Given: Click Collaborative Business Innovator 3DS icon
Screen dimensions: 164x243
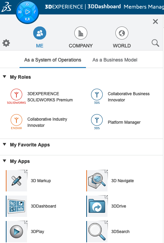Looking at the screenshot, I should [x=97, y=96].
